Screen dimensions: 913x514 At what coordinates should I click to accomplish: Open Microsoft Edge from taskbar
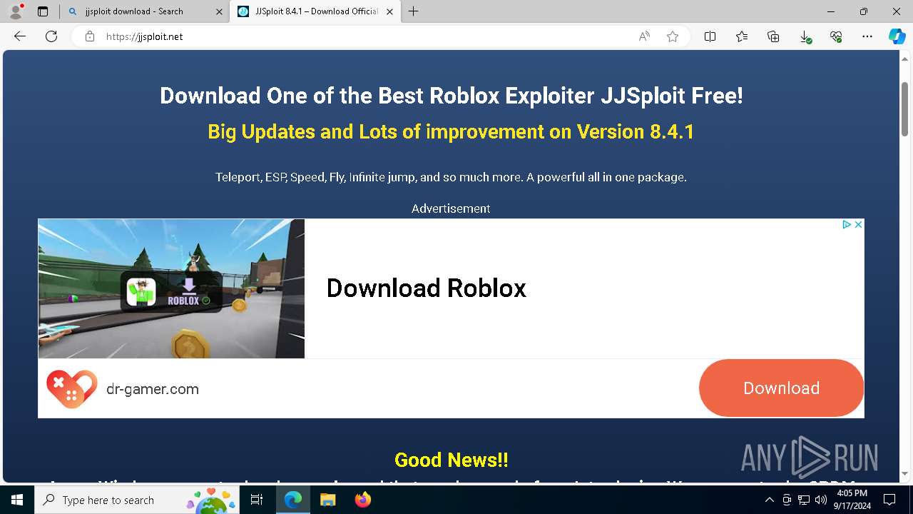click(x=293, y=500)
